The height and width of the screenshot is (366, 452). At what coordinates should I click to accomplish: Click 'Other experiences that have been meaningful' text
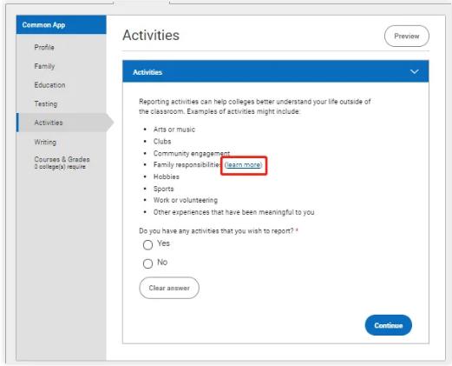coord(233,212)
